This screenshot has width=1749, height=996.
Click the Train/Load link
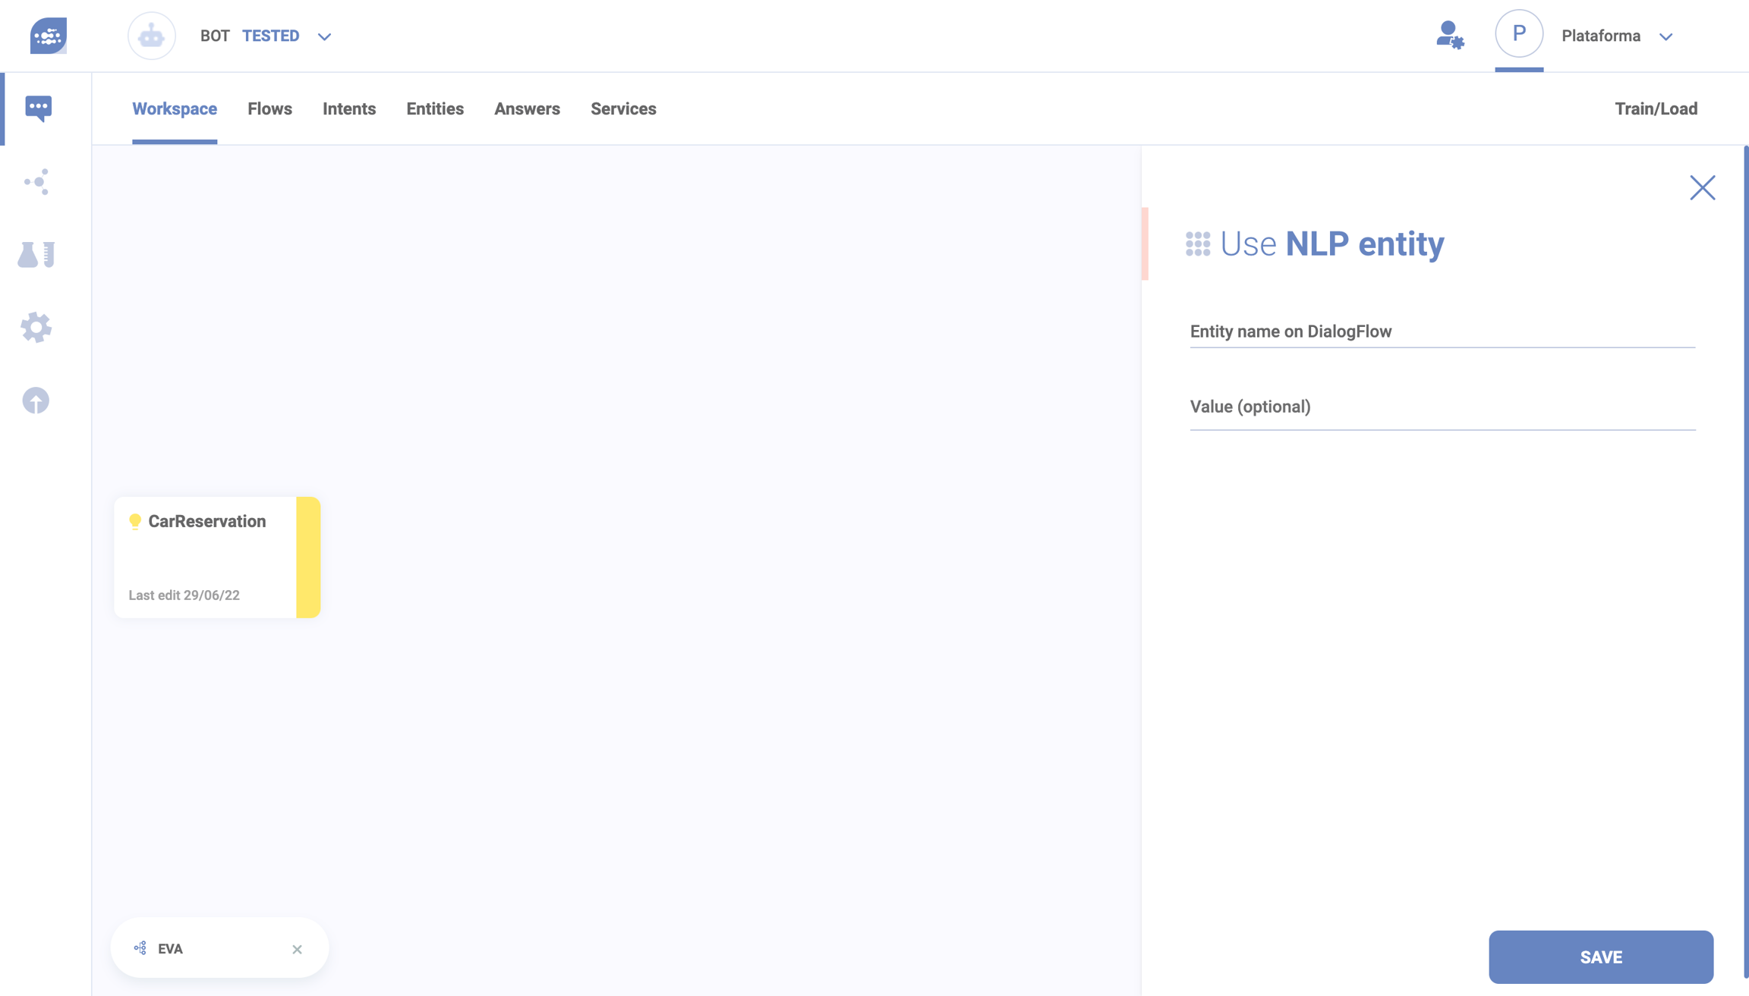coord(1656,109)
